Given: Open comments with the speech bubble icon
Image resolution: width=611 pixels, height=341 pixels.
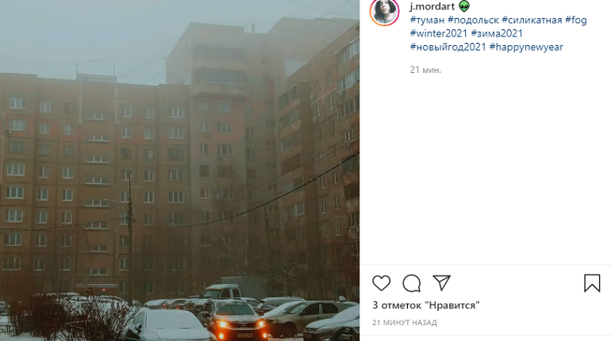Looking at the screenshot, I should 412,283.
